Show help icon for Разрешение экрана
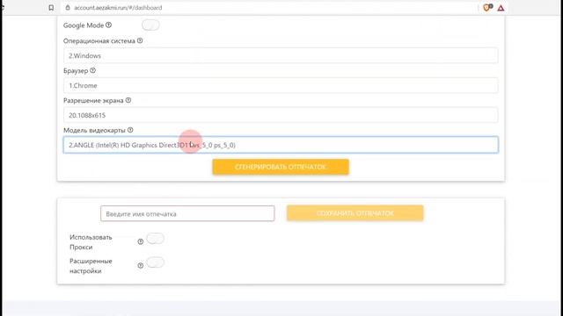The image size is (563, 316). click(128, 100)
